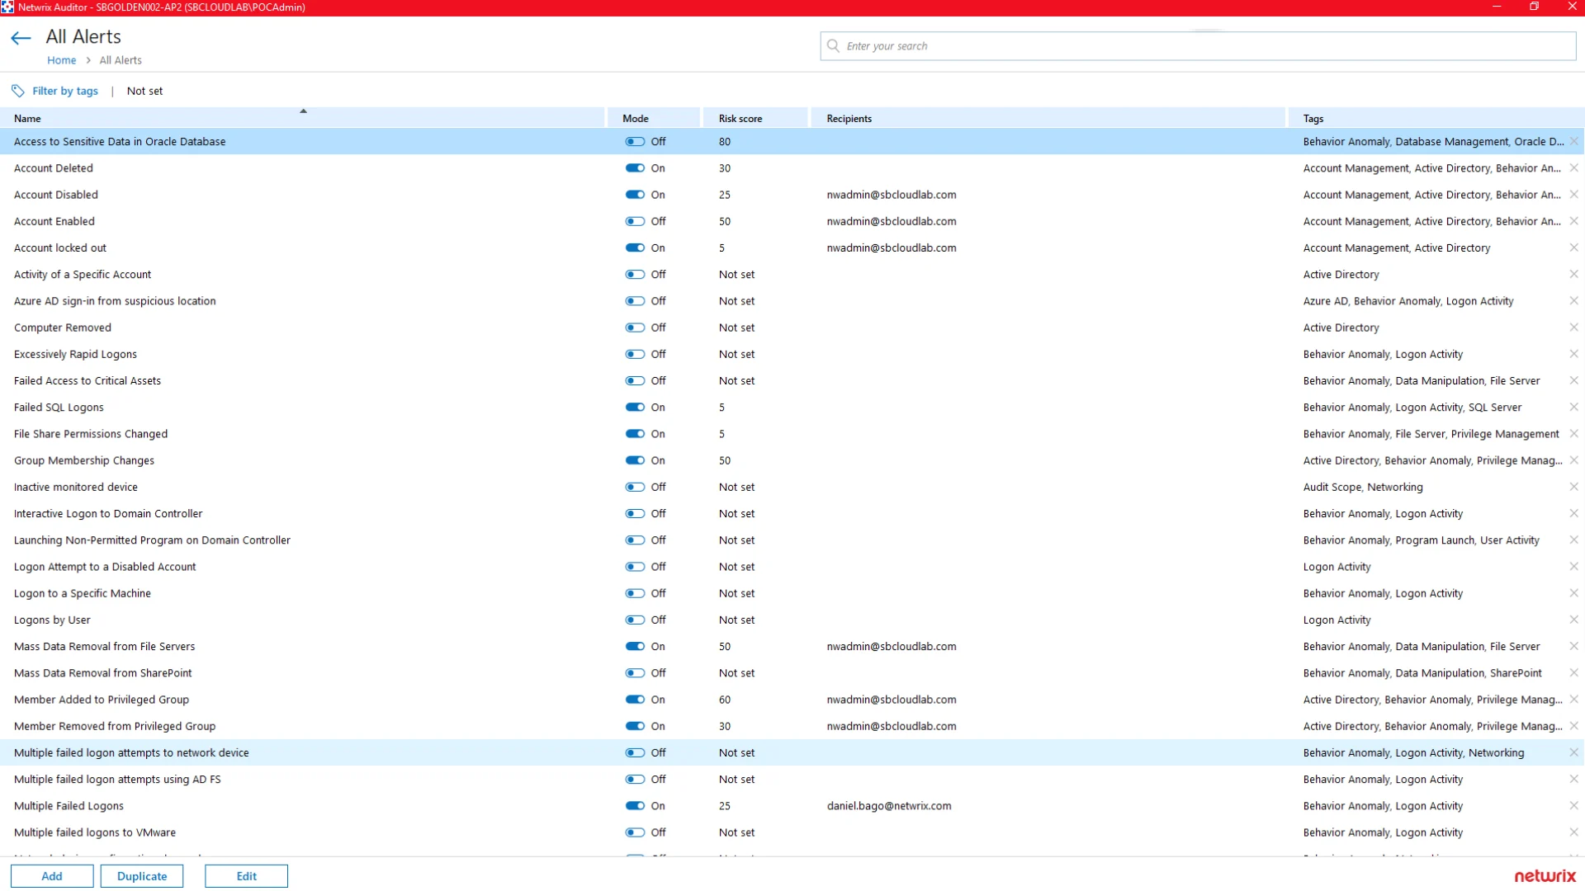Screen dimensions: 1585x891
Task: Click the search input field
Action: pyautogui.click(x=1198, y=46)
